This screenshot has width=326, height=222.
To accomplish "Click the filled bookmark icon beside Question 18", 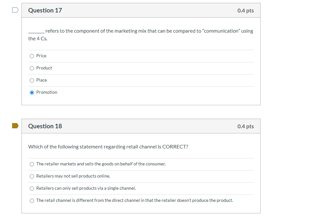I will pos(14,126).
